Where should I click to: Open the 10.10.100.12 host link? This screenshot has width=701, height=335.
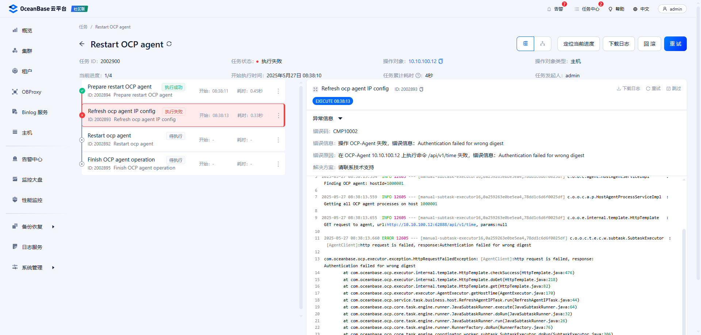point(422,61)
